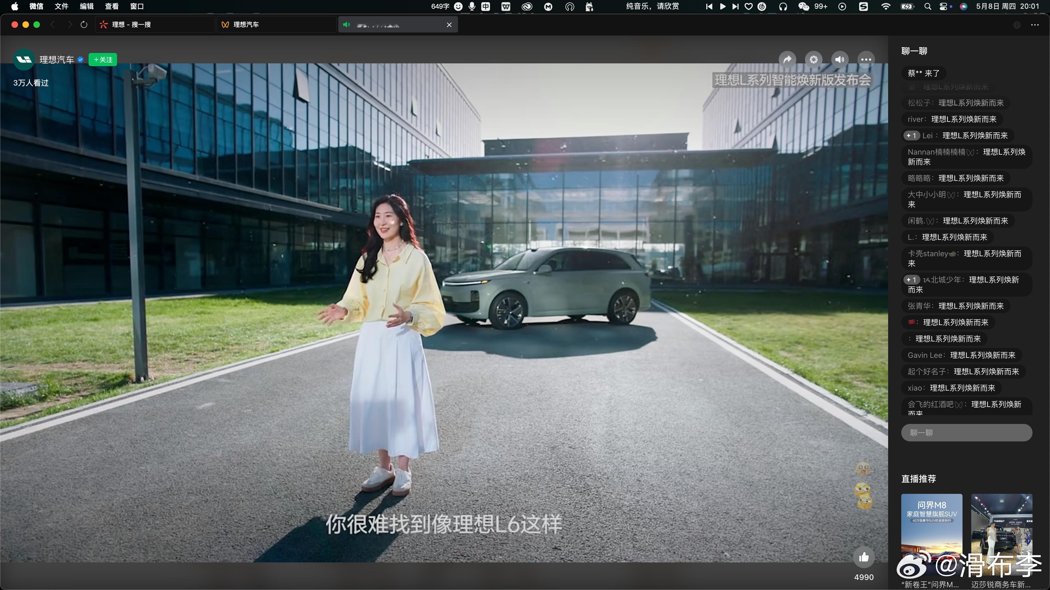Like the stream with the thumbs-up button
This screenshot has width=1050, height=590.
click(x=864, y=557)
